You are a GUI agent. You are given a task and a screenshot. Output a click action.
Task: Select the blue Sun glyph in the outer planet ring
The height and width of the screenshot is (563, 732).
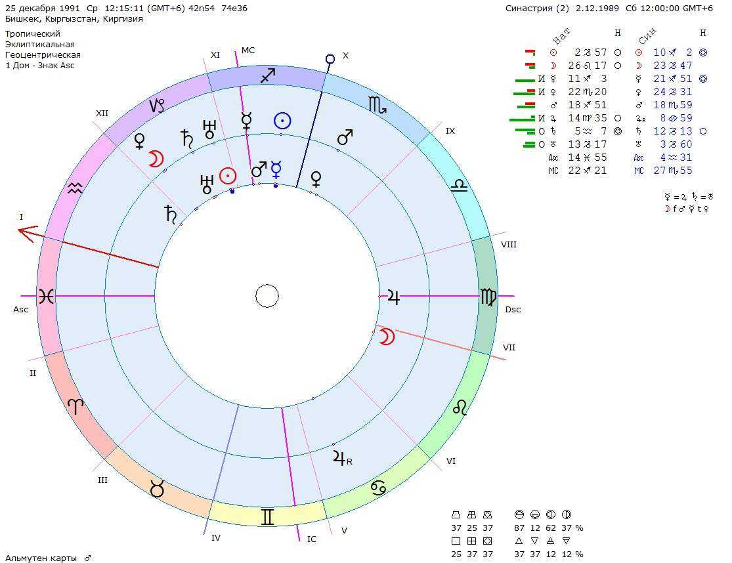pyautogui.click(x=282, y=121)
